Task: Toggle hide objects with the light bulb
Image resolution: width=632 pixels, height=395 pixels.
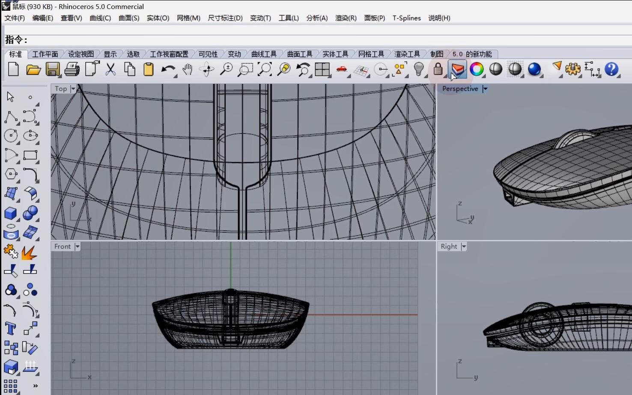Action: pyautogui.click(x=419, y=69)
